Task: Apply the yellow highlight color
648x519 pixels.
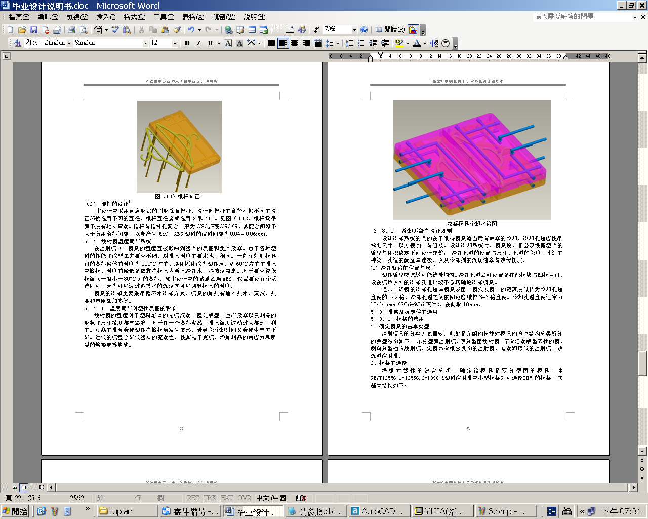Action: tap(399, 43)
